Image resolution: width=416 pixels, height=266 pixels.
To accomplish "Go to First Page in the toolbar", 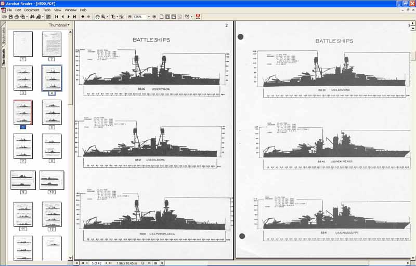I will tap(57, 17).
